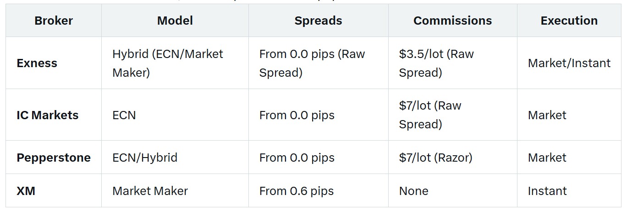The image size is (627, 216).
Task: Click the Commissions column header
Action: tap(452, 21)
